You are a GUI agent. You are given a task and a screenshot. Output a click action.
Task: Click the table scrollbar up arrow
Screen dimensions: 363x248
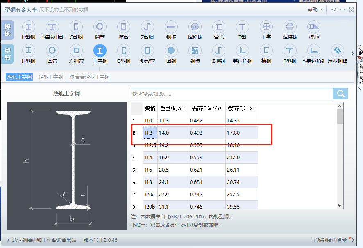click(x=340, y=106)
